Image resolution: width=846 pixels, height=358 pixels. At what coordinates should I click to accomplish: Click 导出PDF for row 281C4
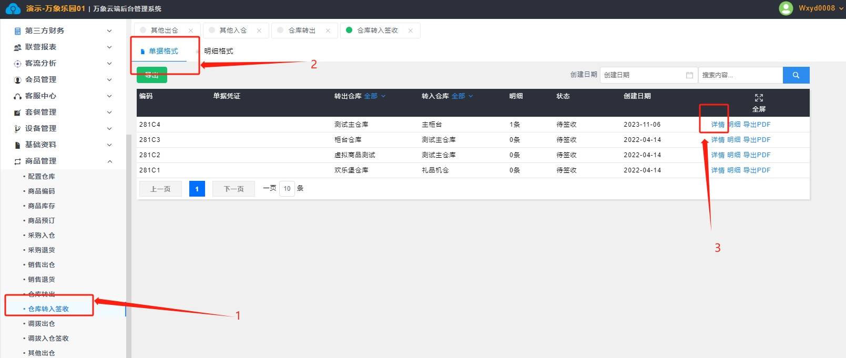coord(757,125)
